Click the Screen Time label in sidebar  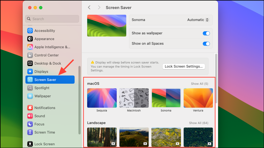pos(45,132)
